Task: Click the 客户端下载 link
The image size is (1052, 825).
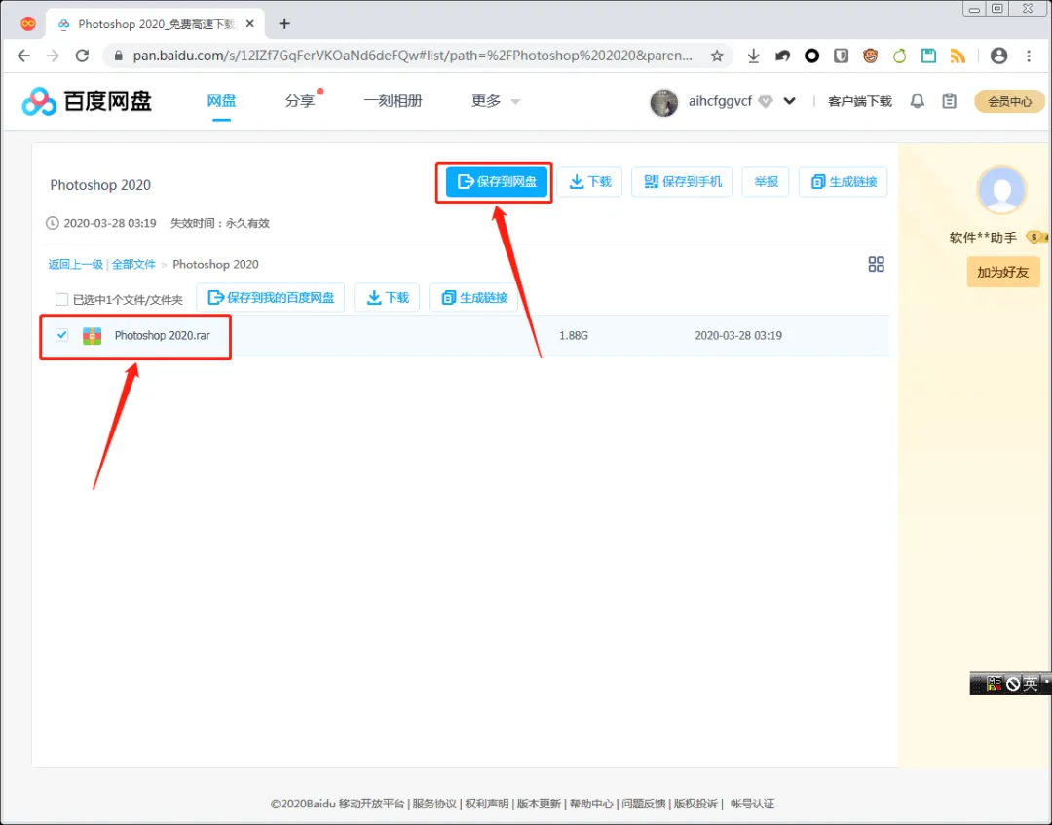Action: point(859,101)
